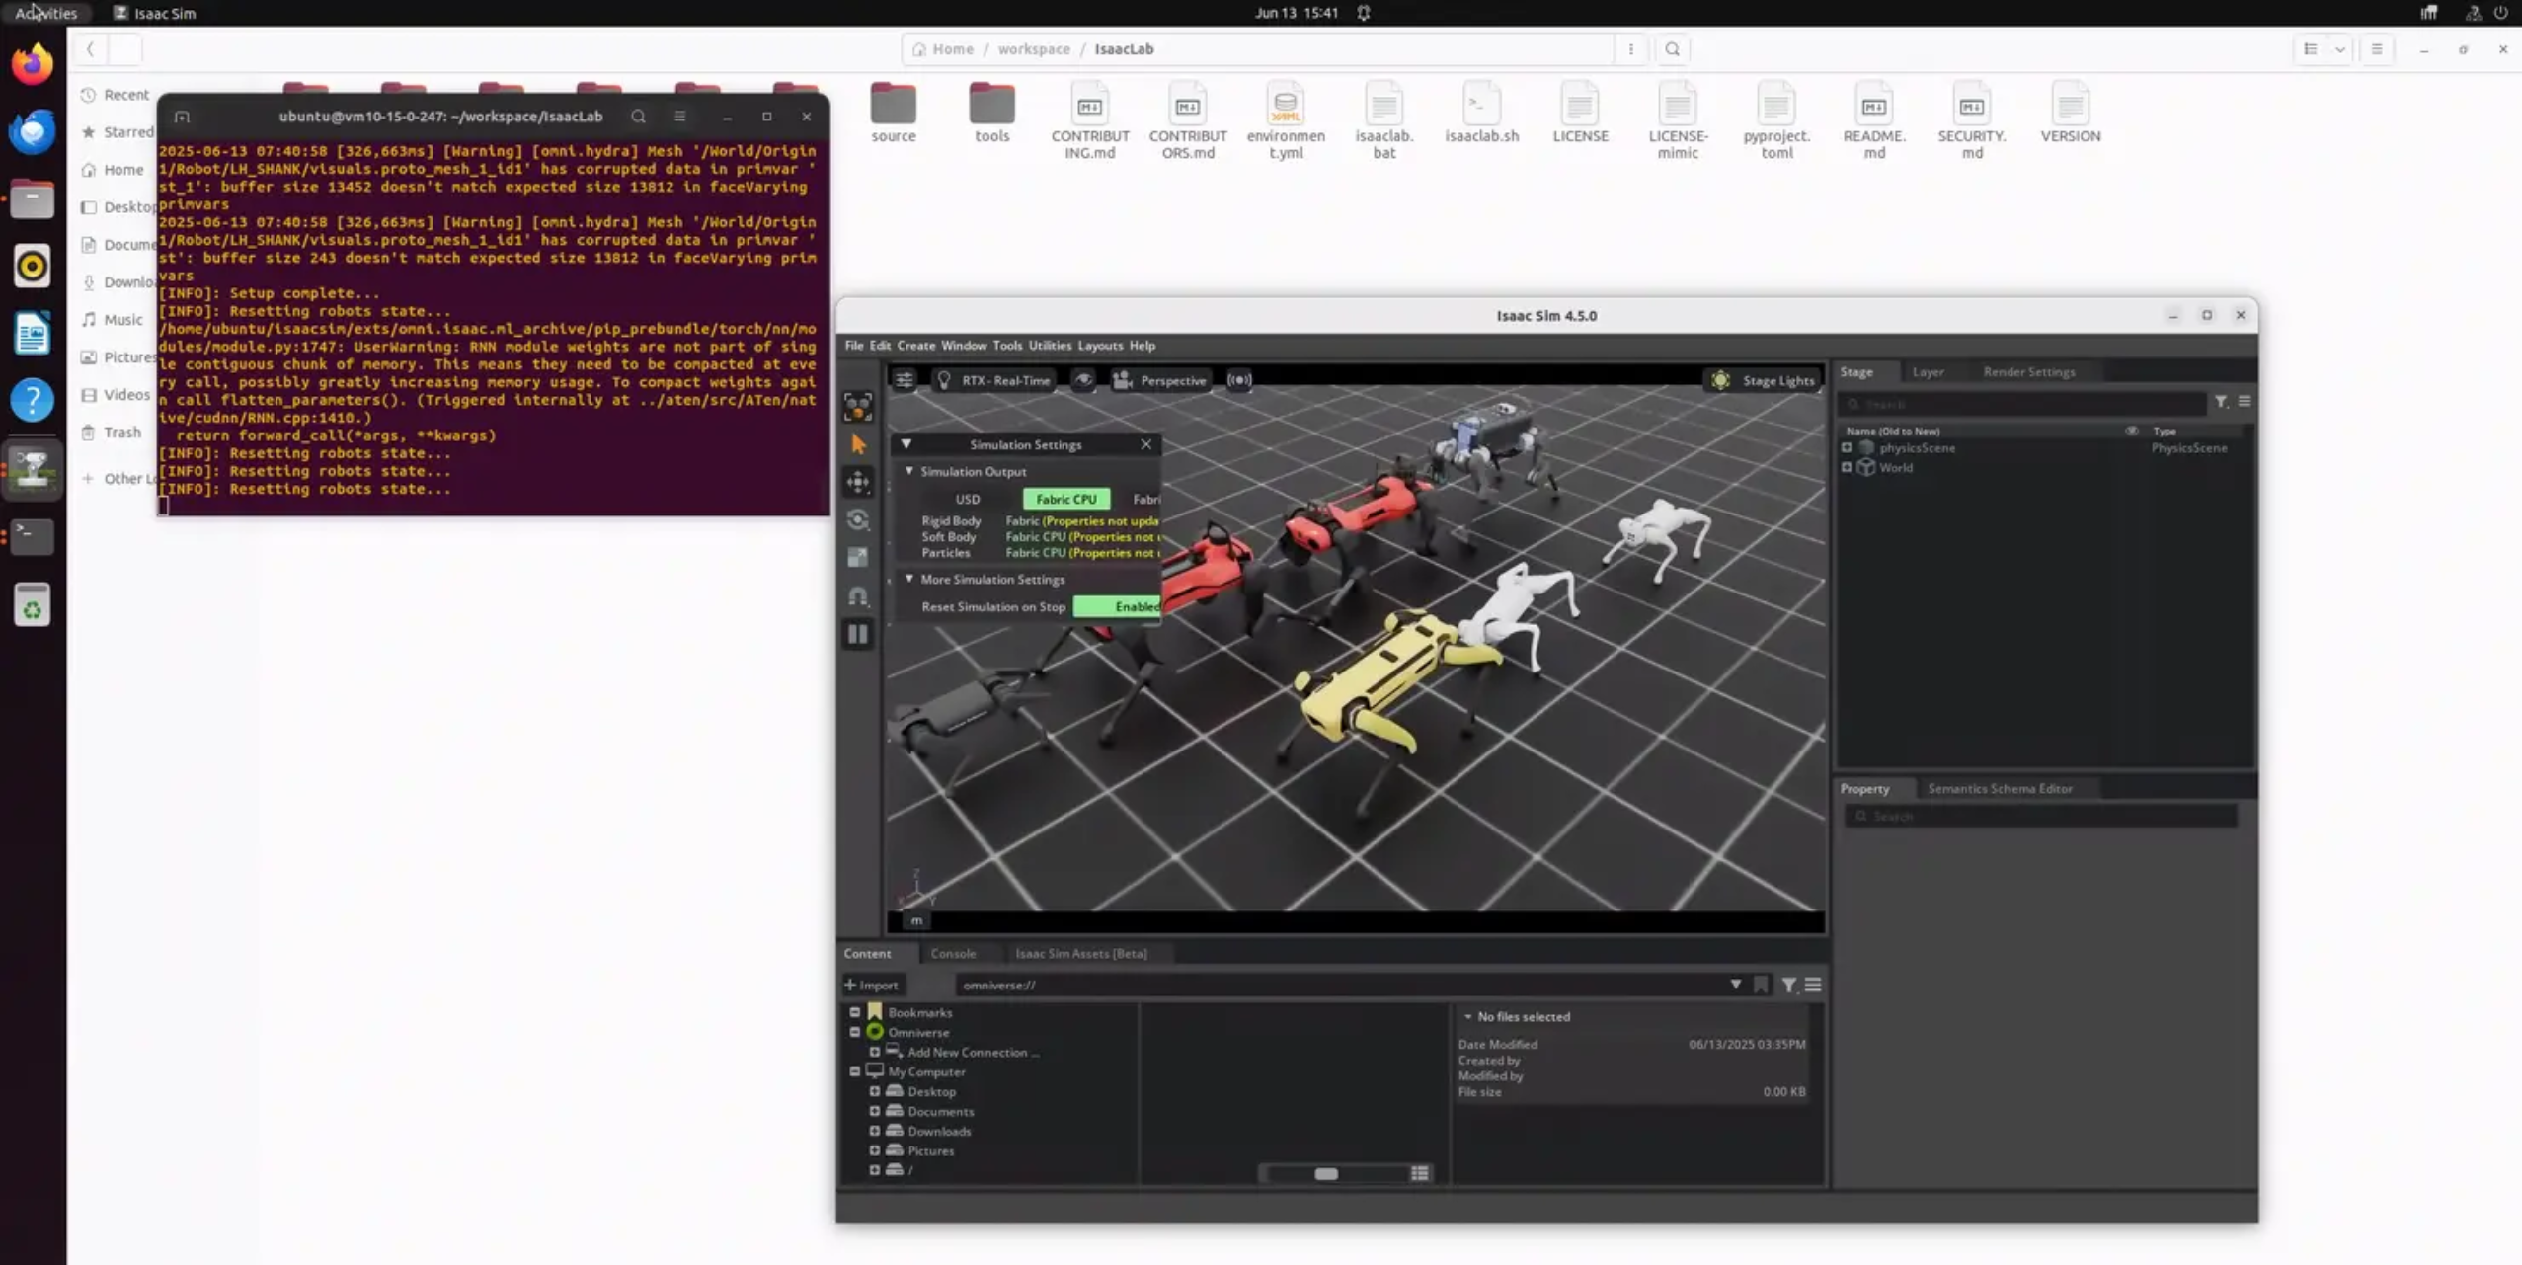Open viewport settings sliders icon

[x=904, y=380]
